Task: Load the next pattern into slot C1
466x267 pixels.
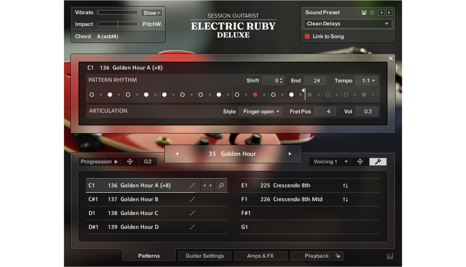Action: (211, 186)
